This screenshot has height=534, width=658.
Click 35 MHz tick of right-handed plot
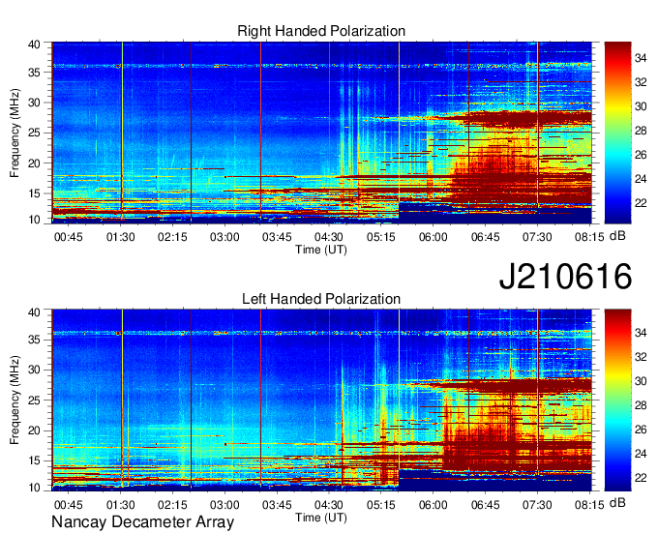point(34,73)
